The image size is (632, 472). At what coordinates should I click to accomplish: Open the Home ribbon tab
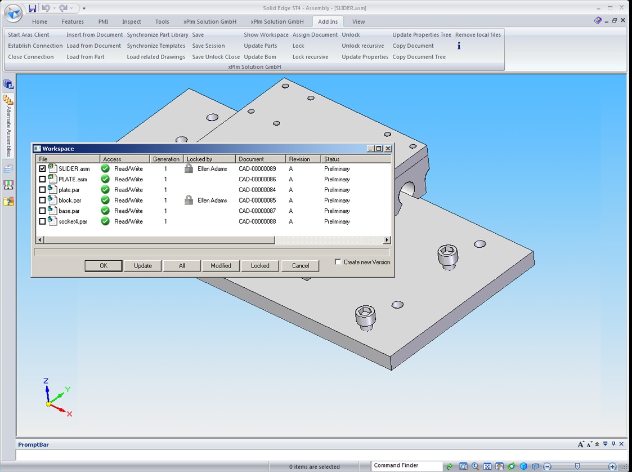coord(39,22)
